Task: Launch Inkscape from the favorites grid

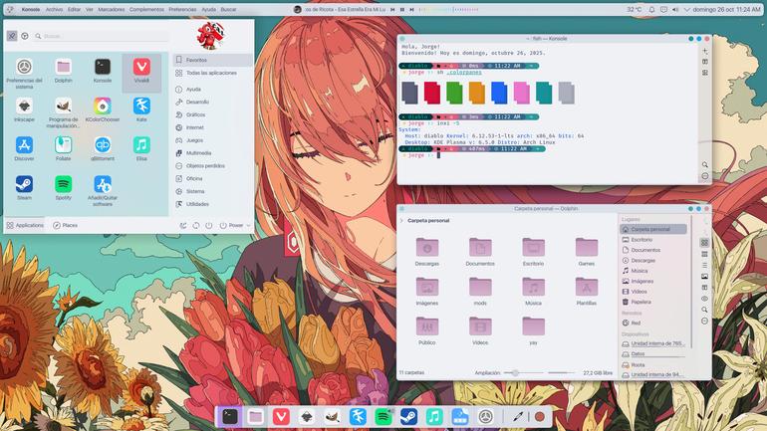Action: (x=24, y=109)
